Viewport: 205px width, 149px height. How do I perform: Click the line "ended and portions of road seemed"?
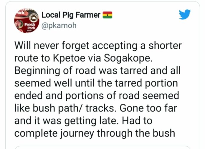(96, 96)
